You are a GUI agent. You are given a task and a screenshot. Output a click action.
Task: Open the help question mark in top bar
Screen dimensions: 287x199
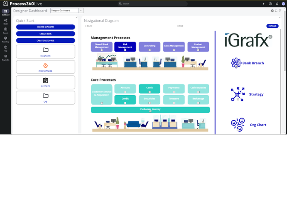[270, 4]
